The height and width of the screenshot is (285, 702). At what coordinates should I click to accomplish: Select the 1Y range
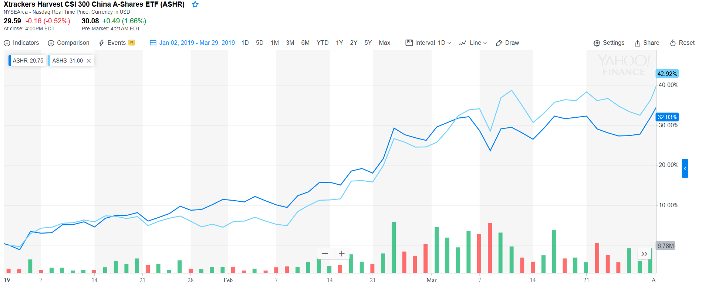point(340,43)
